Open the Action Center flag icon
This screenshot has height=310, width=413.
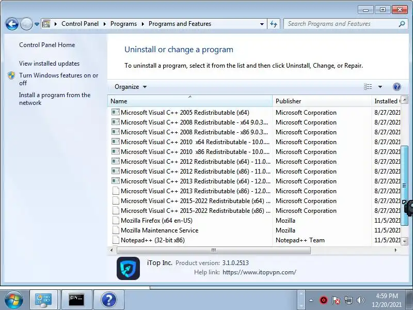pyautogui.click(x=336, y=300)
